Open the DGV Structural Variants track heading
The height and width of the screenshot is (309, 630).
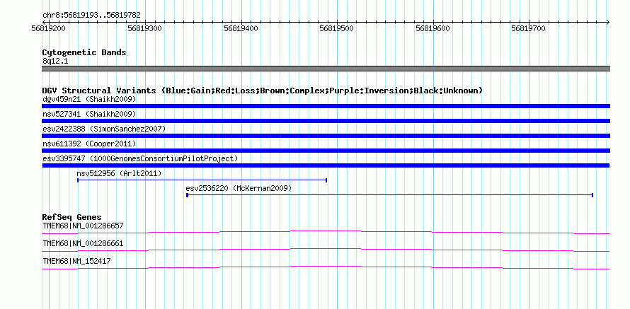[x=263, y=91]
